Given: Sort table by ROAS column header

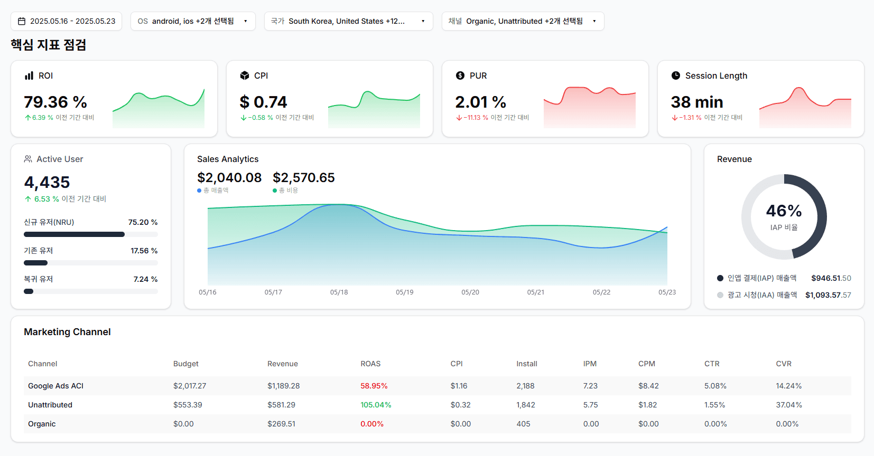Looking at the screenshot, I should tap(370, 364).
